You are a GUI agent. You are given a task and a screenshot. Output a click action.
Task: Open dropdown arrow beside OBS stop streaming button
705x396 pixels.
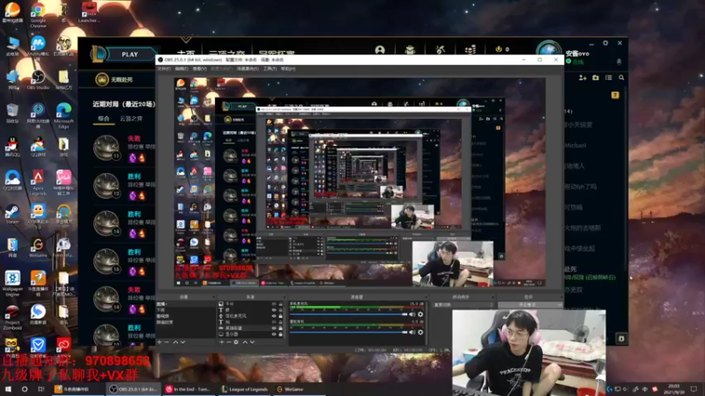560,304
